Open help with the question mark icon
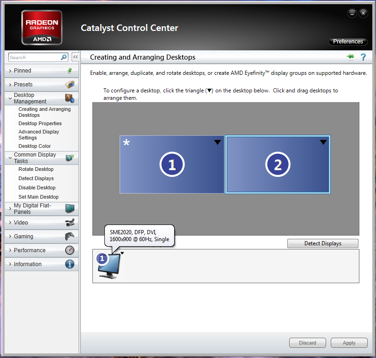 [363, 57]
